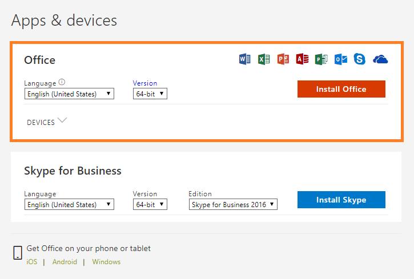Expand the DEVICES section
Viewport: 414px width, 279px height.
pos(47,122)
